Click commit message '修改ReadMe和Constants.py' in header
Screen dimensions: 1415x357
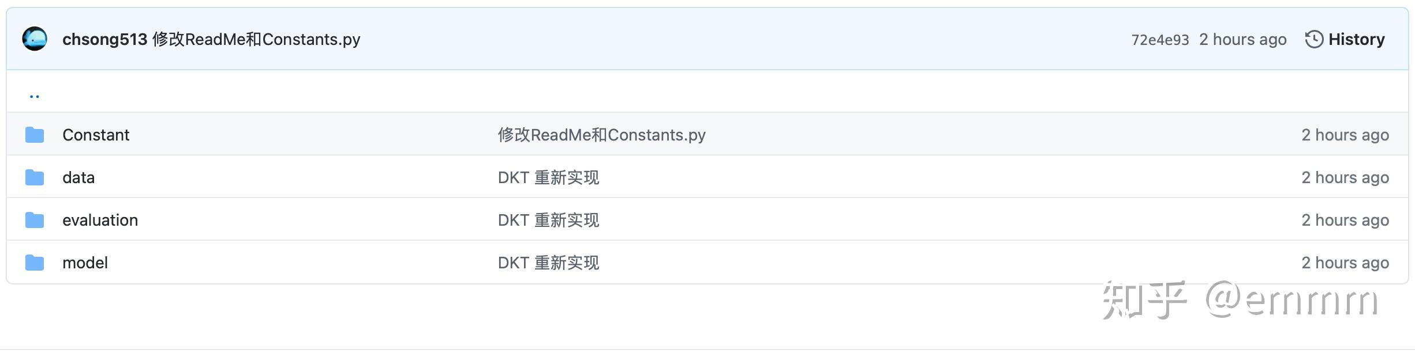[x=256, y=39]
